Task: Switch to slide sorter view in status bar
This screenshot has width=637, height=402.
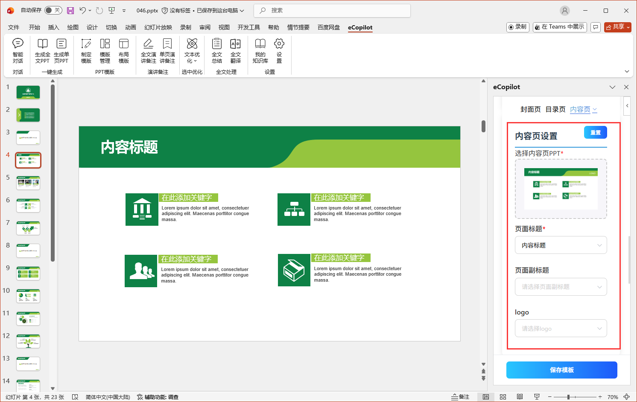Action: pos(503,397)
